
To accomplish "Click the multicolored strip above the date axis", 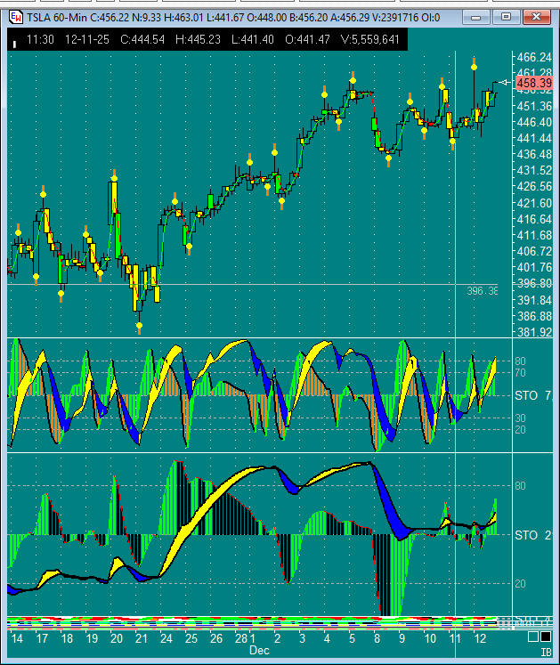I will pos(258,620).
